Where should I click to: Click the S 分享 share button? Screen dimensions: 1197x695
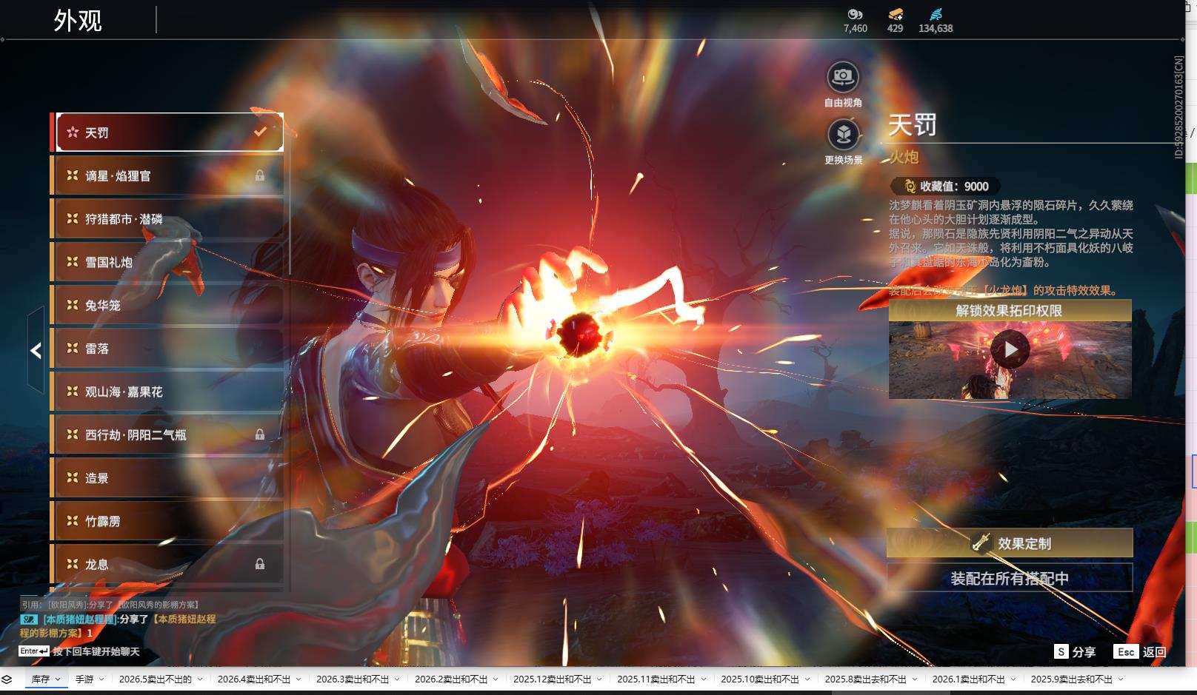[x=1075, y=651]
